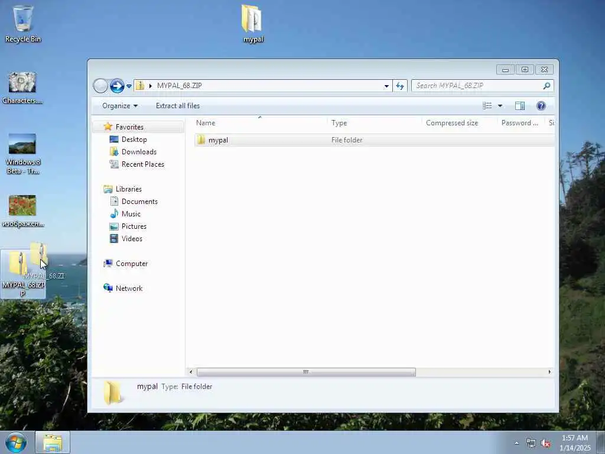Open the More view options dropdown arrow
This screenshot has width=605, height=454.
[x=500, y=106]
